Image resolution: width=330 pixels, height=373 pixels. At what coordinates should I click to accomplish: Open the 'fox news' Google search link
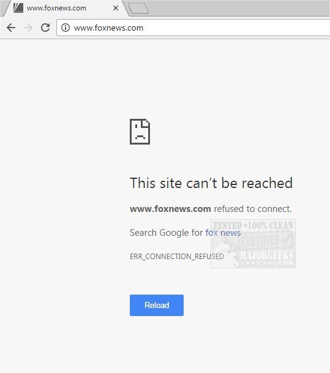click(x=223, y=232)
